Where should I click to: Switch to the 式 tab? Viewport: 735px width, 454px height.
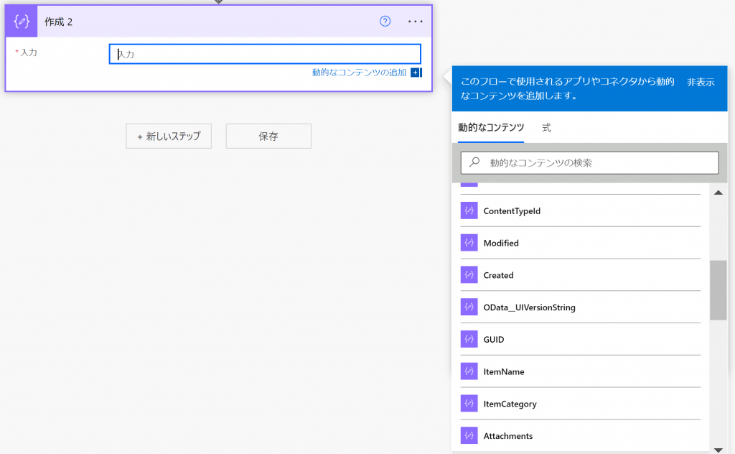[546, 128]
